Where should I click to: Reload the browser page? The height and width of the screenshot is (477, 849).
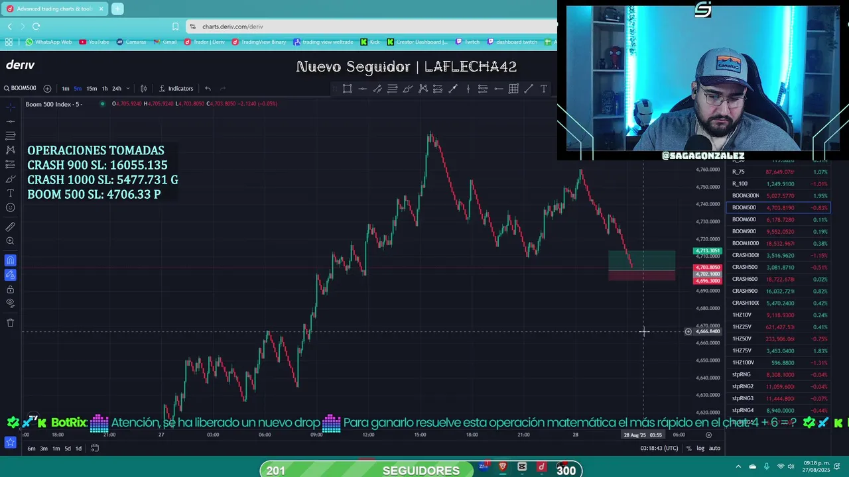tap(36, 26)
